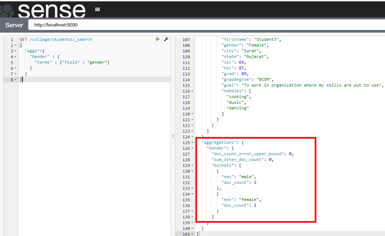Click the Sense logo

(51, 10)
